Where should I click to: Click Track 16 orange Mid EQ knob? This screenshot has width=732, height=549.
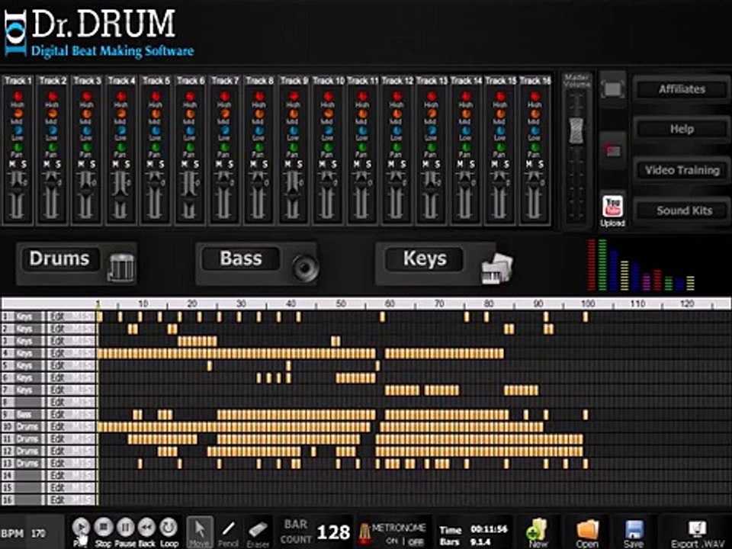[x=535, y=114]
